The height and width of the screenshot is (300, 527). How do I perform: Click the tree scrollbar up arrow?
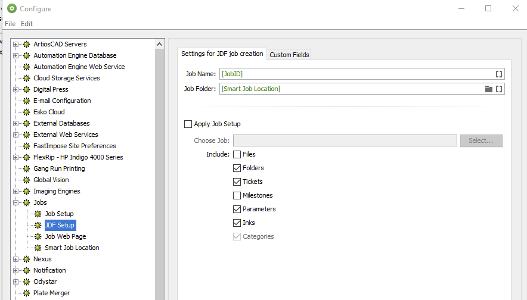point(160,44)
